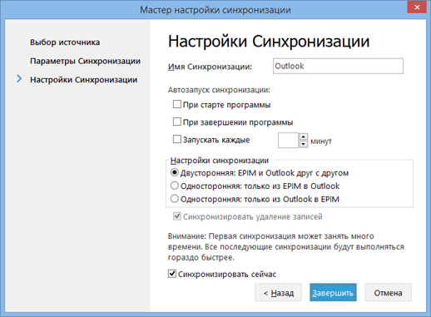This screenshot has width=431, height=317.
Task: Focus the Имя Синхронизации text field
Action: 338,66
